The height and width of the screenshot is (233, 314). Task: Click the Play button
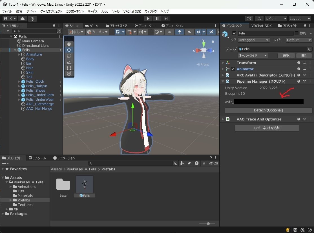[148, 19]
